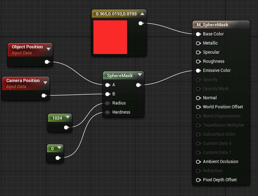Expand the 0 constant node arrow
Screen dimensions: 258x196
(59, 148)
